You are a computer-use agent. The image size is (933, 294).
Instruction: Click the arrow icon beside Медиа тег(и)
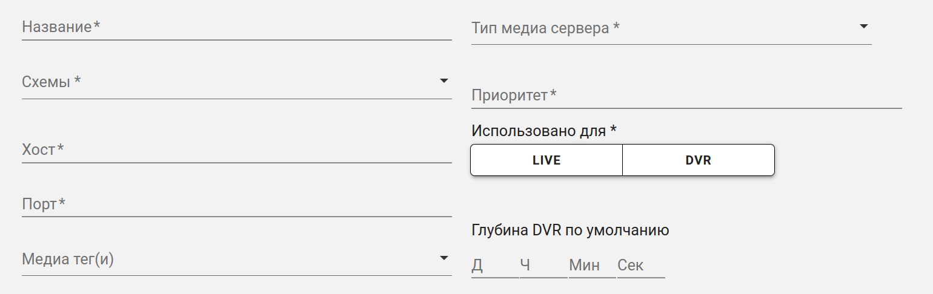click(x=443, y=258)
